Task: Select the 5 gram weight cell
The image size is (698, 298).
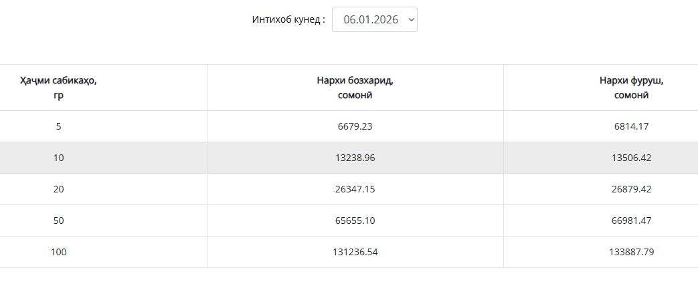Action: pos(58,126)
